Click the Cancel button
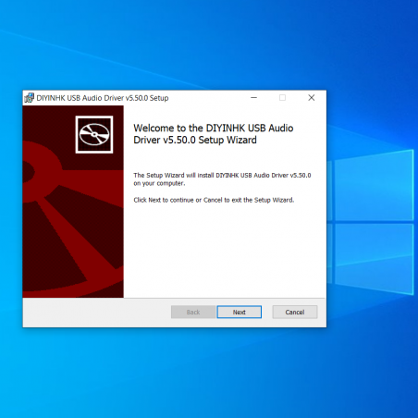Viewport: 418px width, 418px height. pyautogui.click(x=295, y=312)
